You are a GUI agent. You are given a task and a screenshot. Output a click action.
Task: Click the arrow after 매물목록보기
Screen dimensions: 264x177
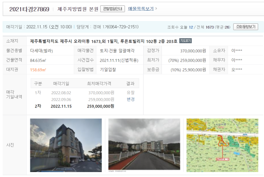coord(156,8)
